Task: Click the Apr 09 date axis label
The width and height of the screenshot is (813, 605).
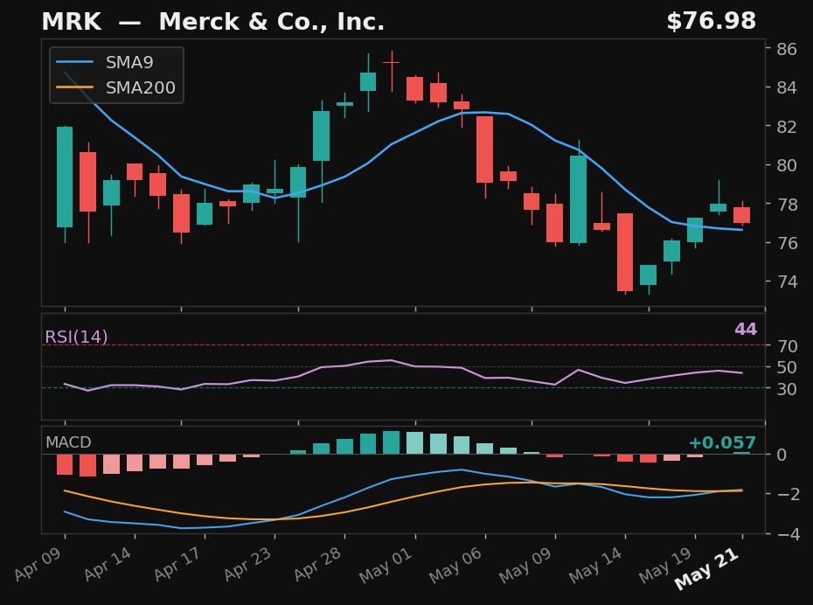Action: pyautogui.click(x=38, y=564)
